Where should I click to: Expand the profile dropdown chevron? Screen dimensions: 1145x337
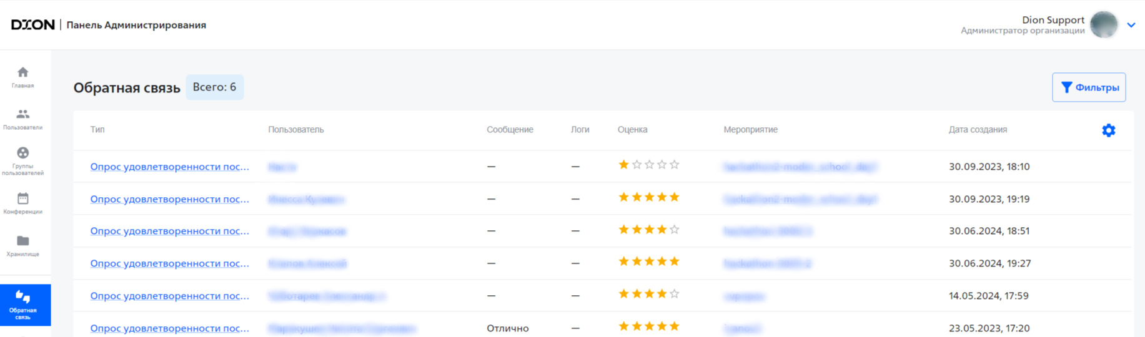pos(1131,25)
